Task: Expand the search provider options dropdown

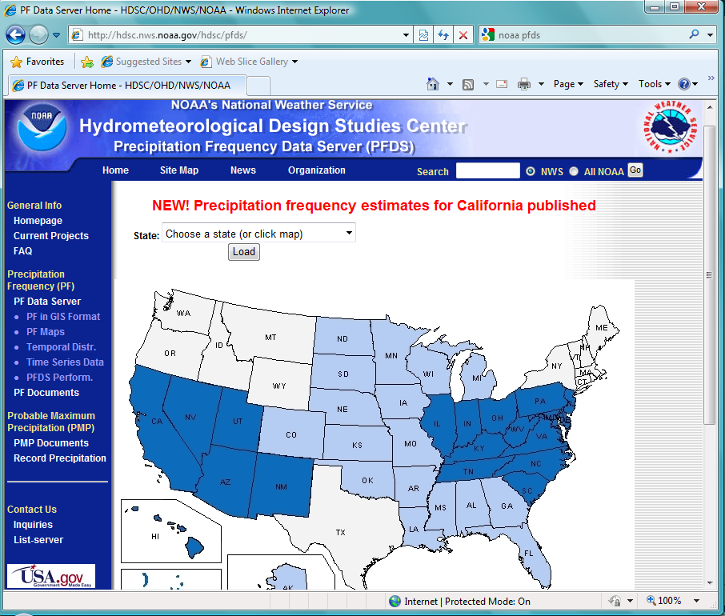Action: click(711, 34)
